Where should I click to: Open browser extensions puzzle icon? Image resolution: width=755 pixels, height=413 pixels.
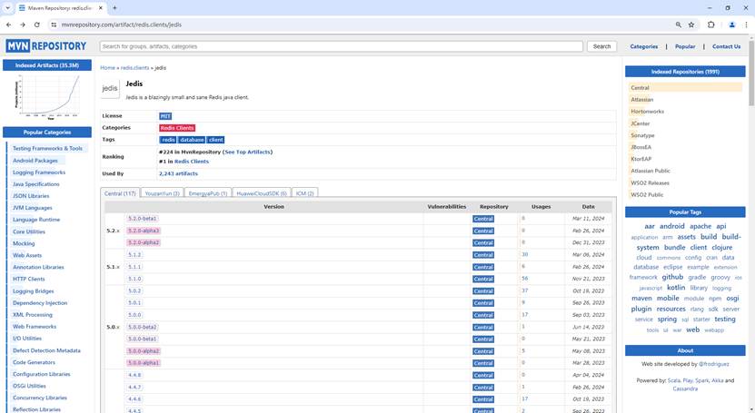coord(710,25)
